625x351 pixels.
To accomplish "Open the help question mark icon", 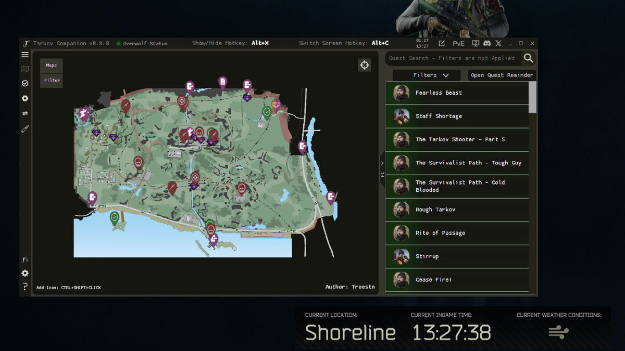I will (x=24, y=287).
